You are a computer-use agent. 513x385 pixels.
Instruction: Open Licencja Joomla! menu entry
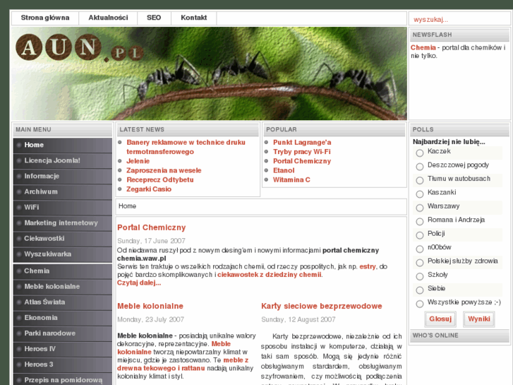63,160
